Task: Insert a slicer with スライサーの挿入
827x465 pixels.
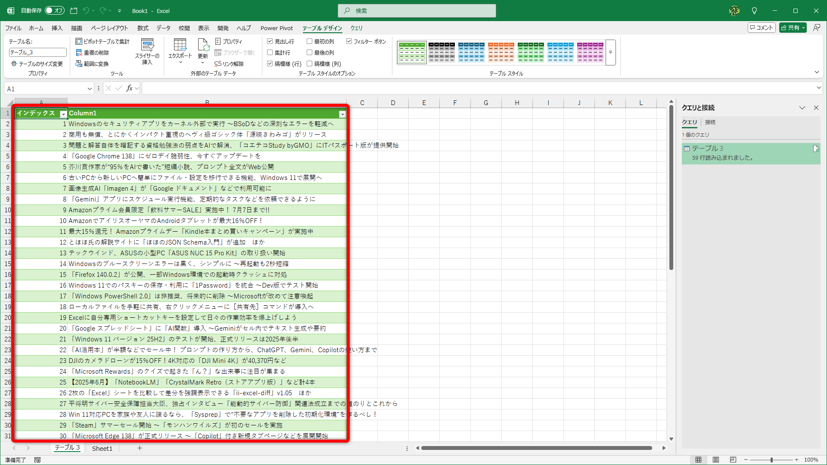Action: point(148,52)
